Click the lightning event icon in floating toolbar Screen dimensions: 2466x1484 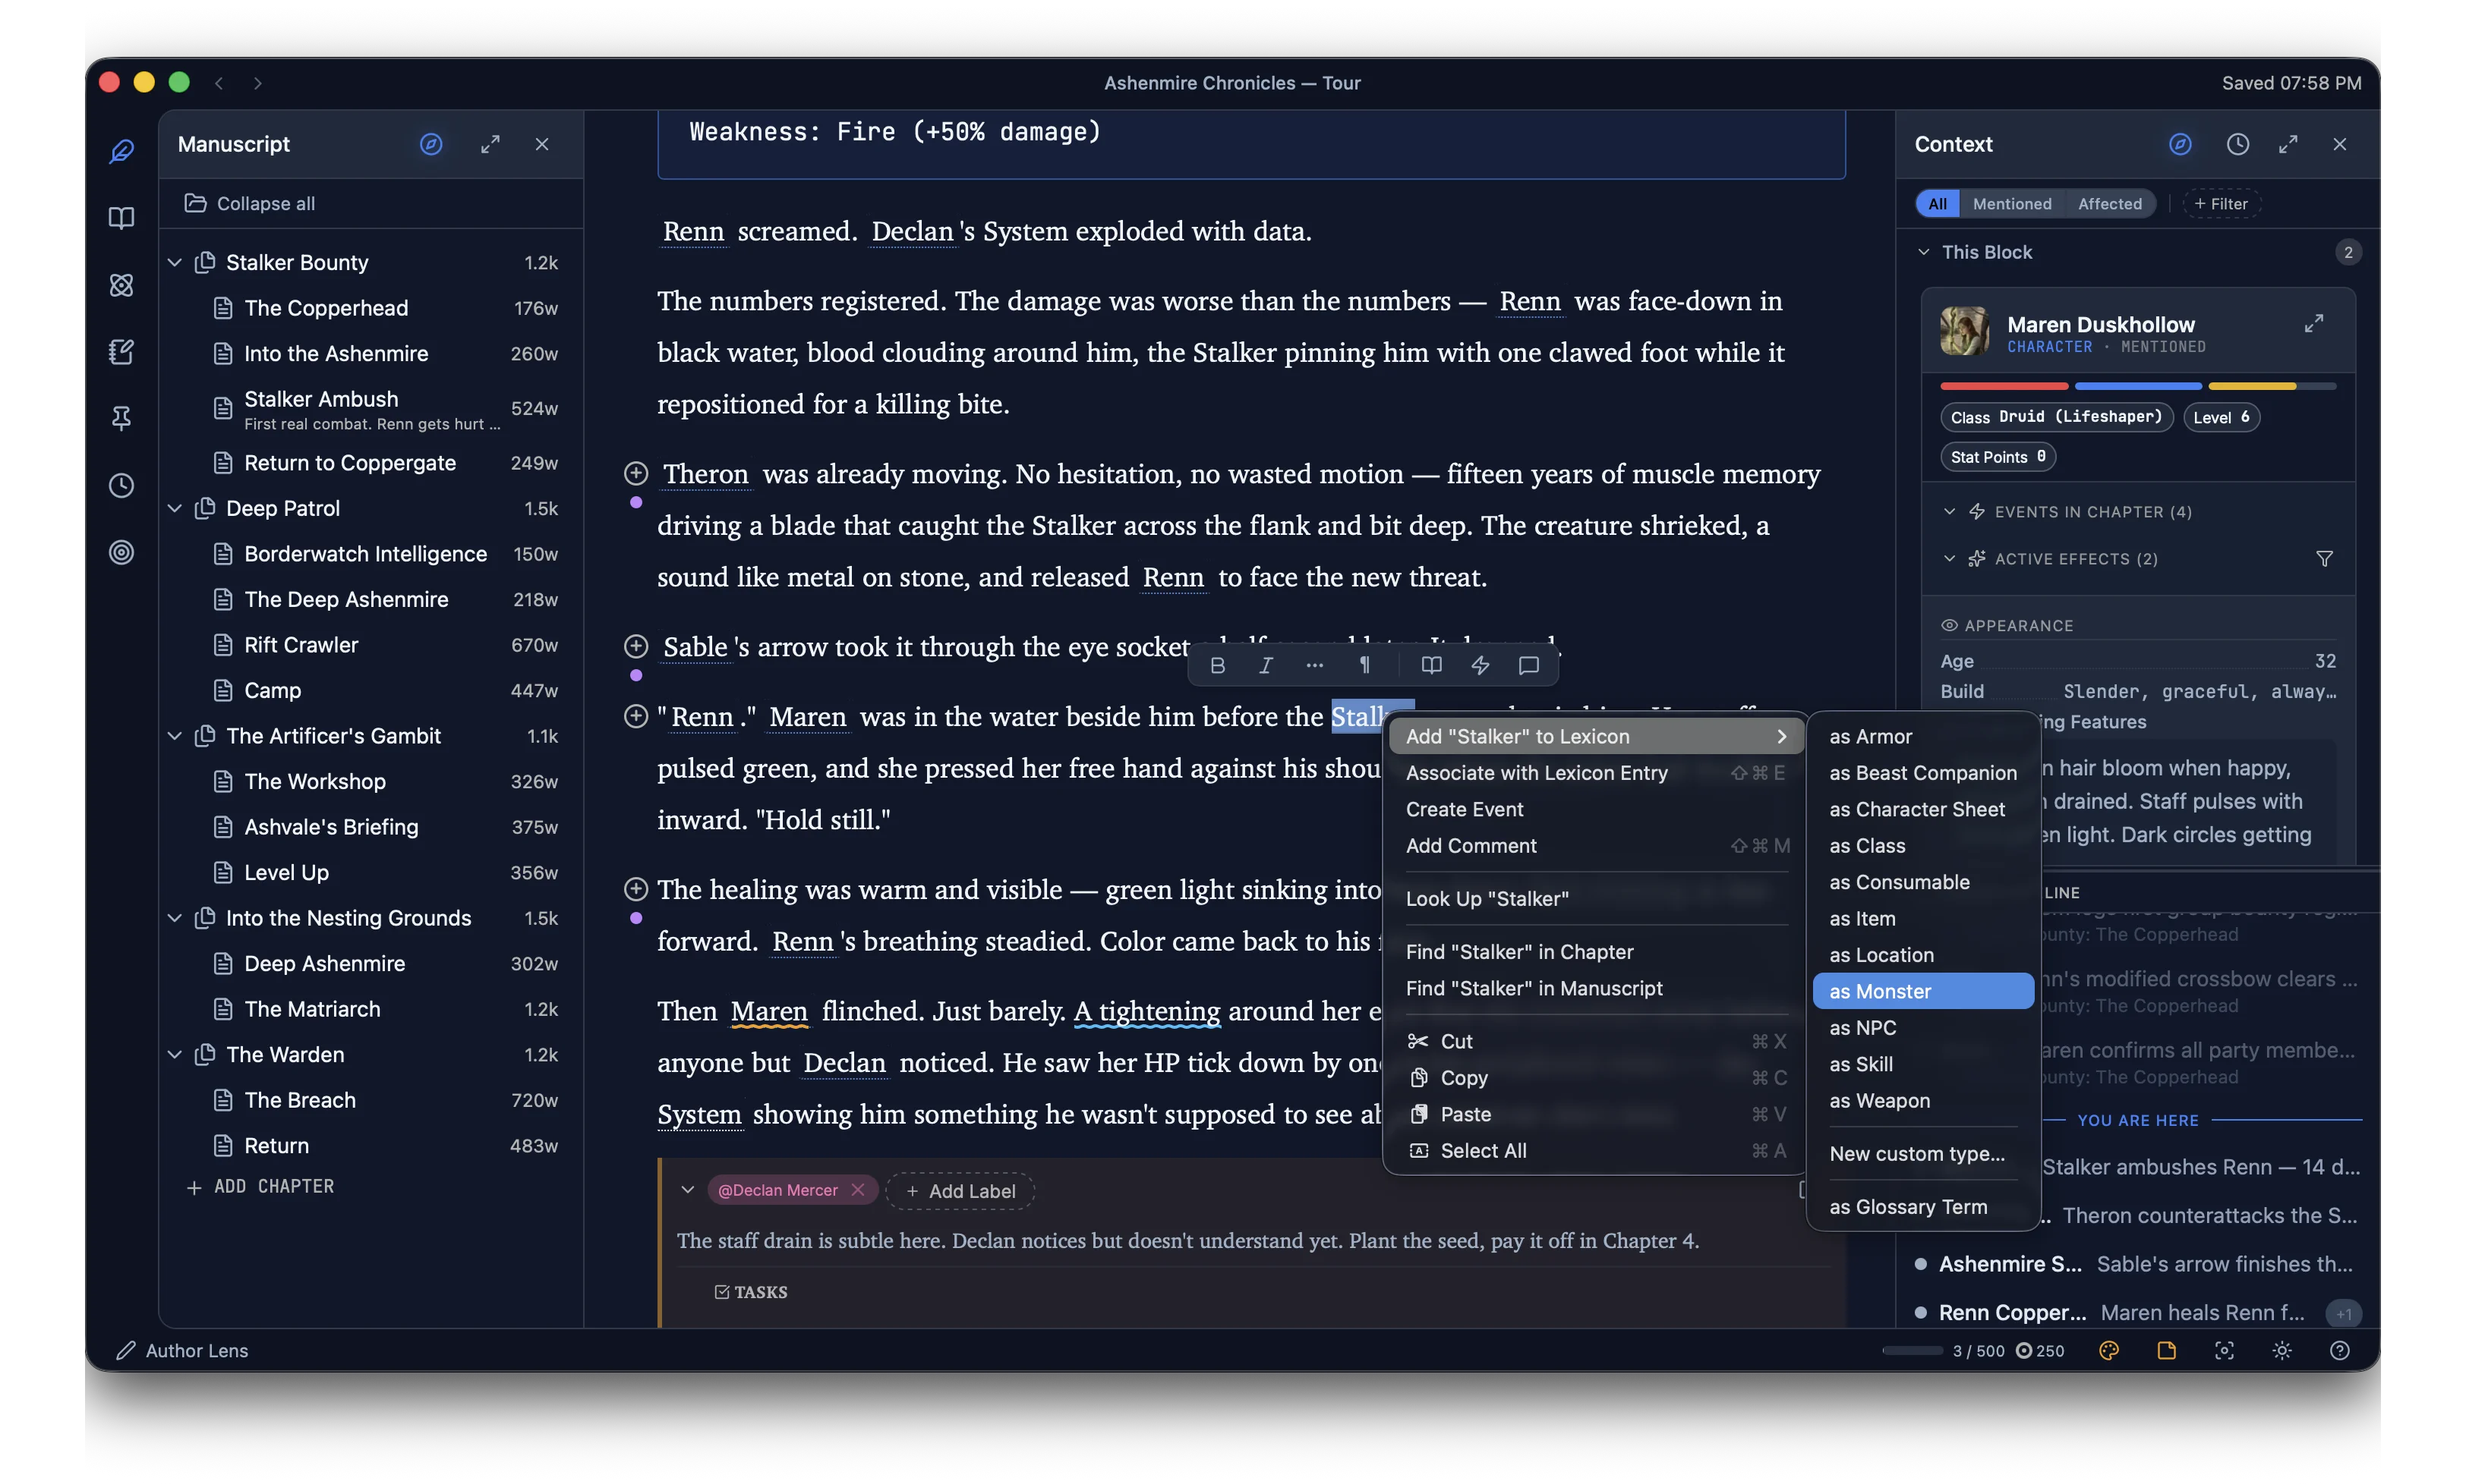(1480, 665)
